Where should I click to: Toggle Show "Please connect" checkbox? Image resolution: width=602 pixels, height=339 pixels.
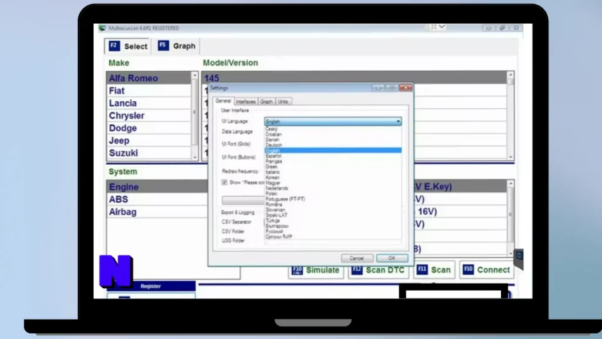click(224, 182)
